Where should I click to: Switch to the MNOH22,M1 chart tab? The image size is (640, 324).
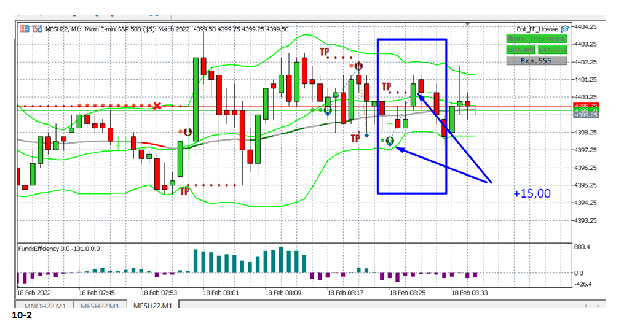(44, 306)
